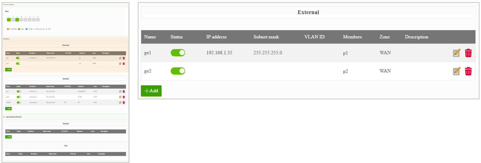Select the VTI section header

(x=66, y=146)
